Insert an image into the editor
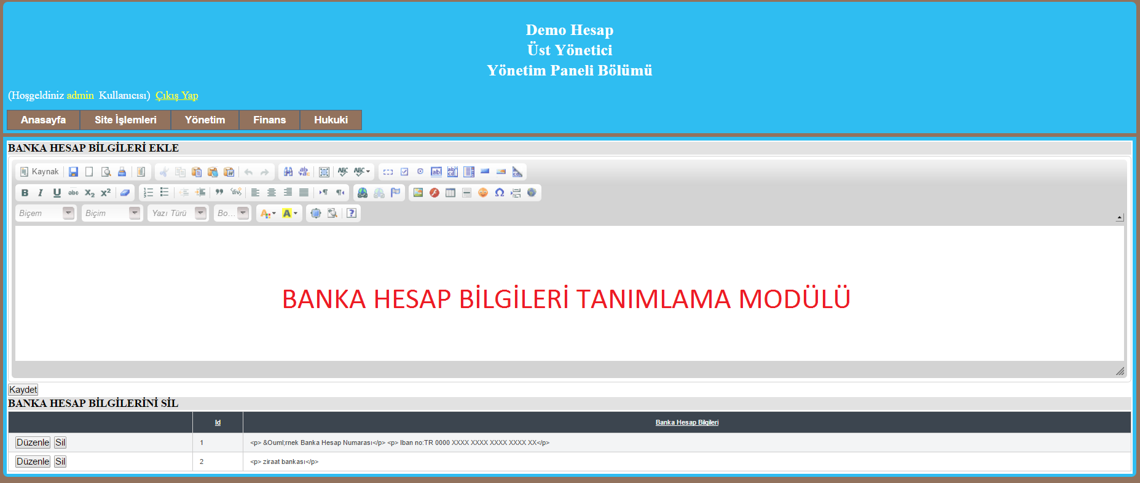Viewport: 1140px width, 483px height. click(418, 193)
